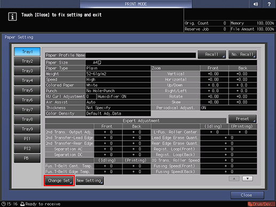Tap the Speed value High
The height and width of the screenshot is (207, 276).
tap(118, 79)
